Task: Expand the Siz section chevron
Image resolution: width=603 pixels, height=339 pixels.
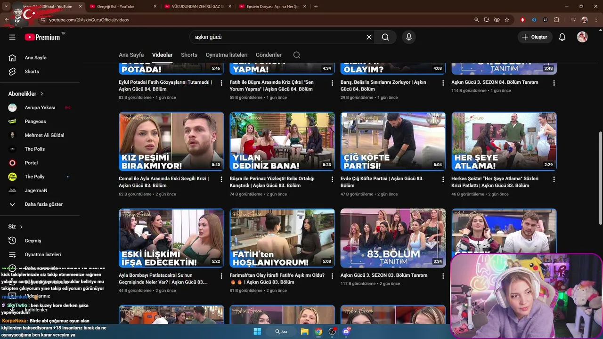Action: click(x=21, y=227)
